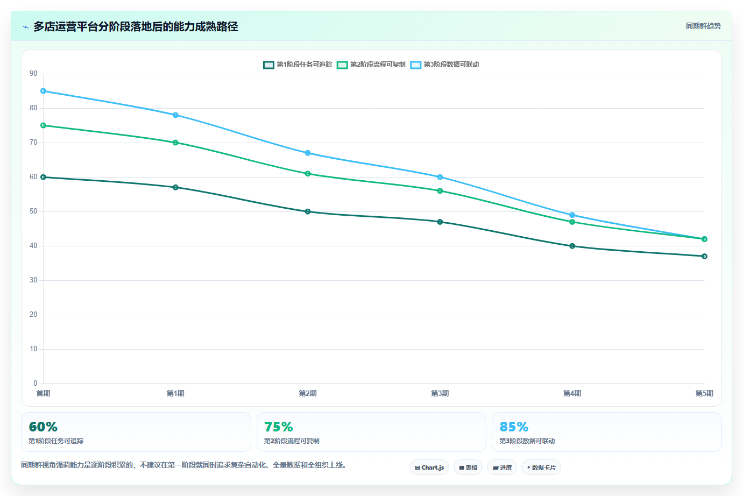Click the 50 y-axis tick label
743x496 pixels.
pyautogui.click(x=33, y=211)
